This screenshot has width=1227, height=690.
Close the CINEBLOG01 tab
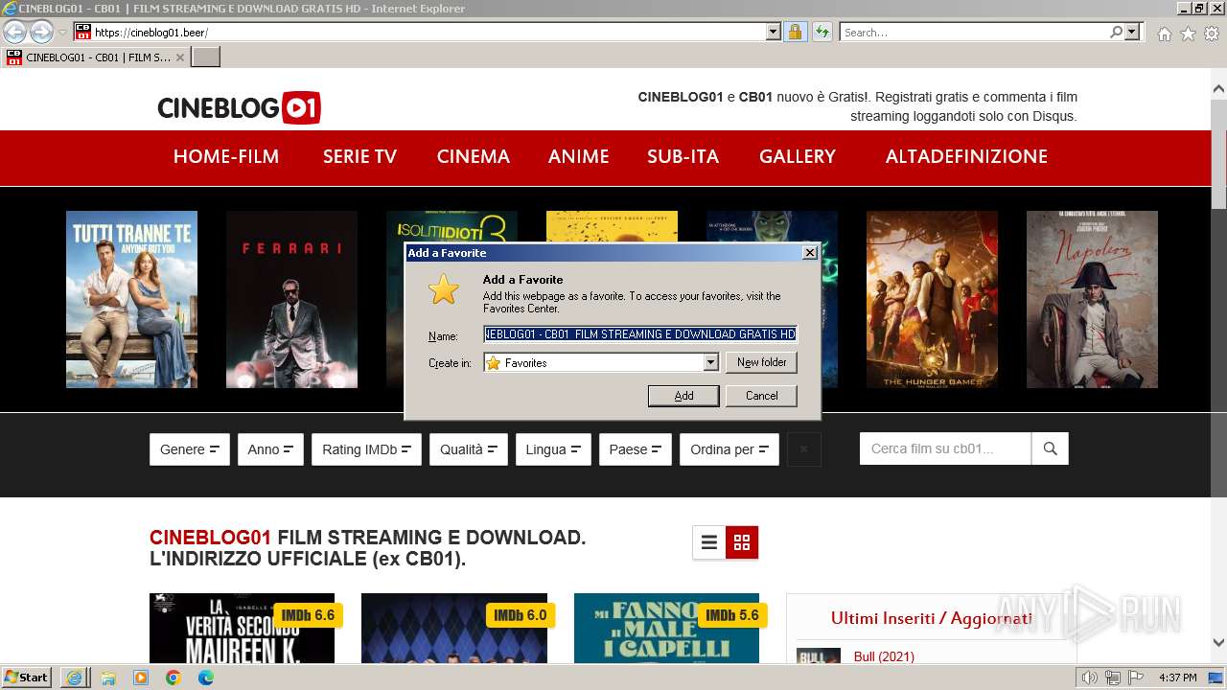click(180, 57)
